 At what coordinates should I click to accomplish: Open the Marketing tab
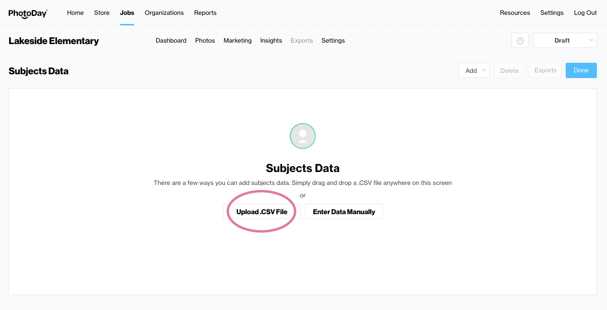pyautogui.click(x=237, y=41)
